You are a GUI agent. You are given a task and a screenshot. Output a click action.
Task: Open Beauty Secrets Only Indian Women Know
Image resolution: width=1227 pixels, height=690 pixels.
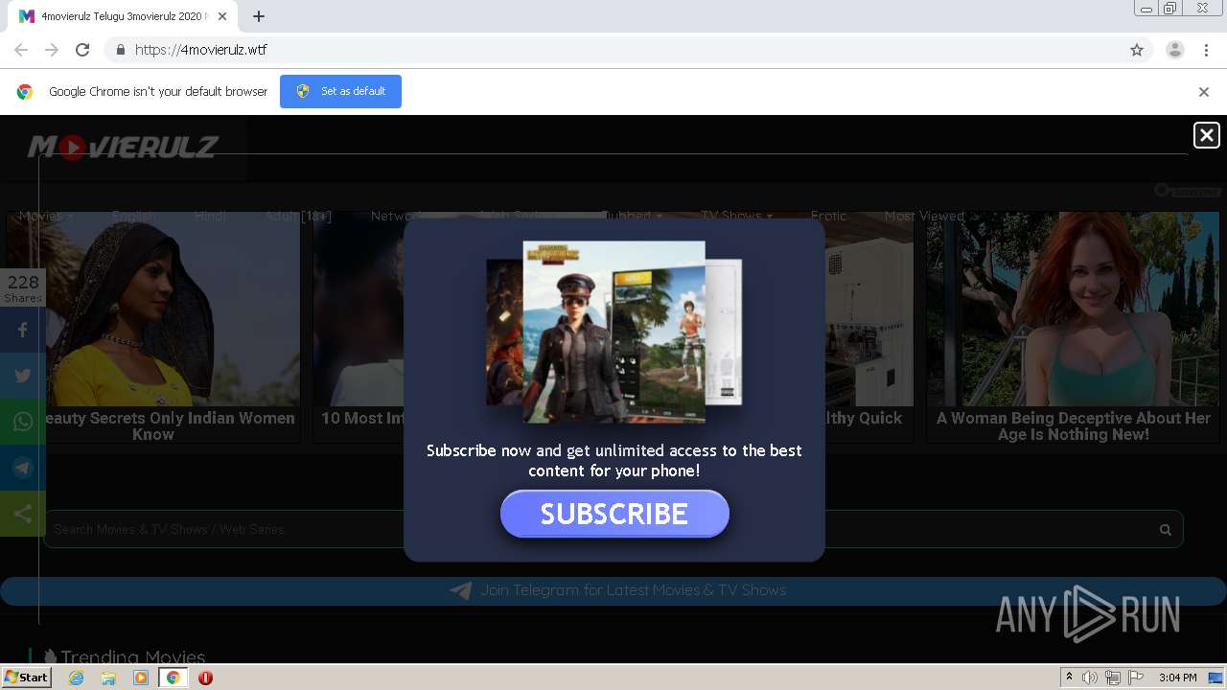(153, 327)
